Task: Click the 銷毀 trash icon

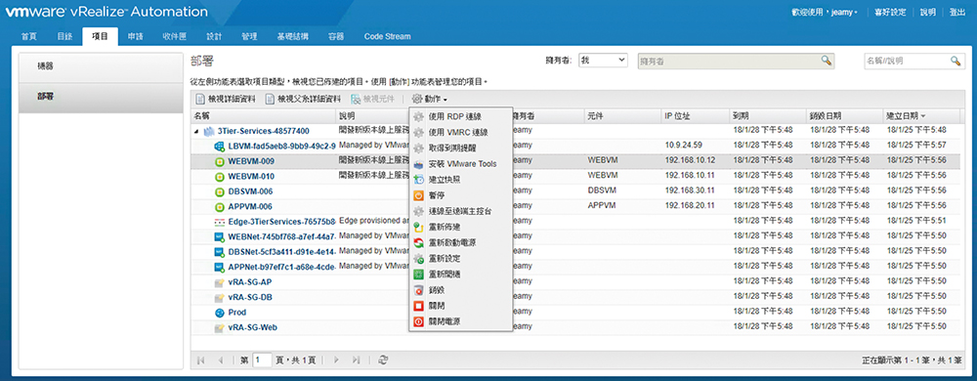Action: tap(419, 290)
